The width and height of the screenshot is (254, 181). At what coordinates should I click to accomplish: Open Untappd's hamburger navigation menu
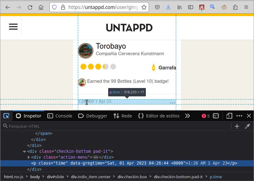pos(13,26)
